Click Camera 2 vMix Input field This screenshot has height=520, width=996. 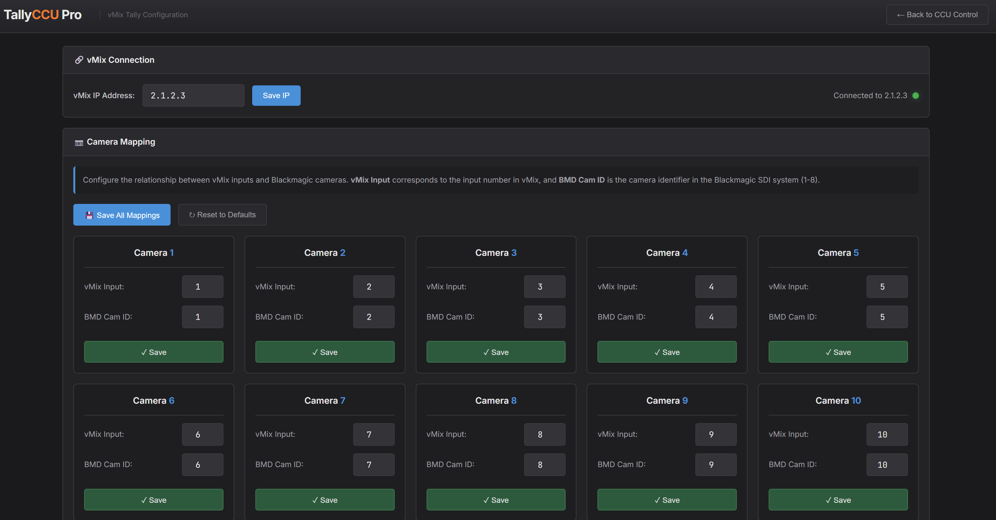click(374, 287)
